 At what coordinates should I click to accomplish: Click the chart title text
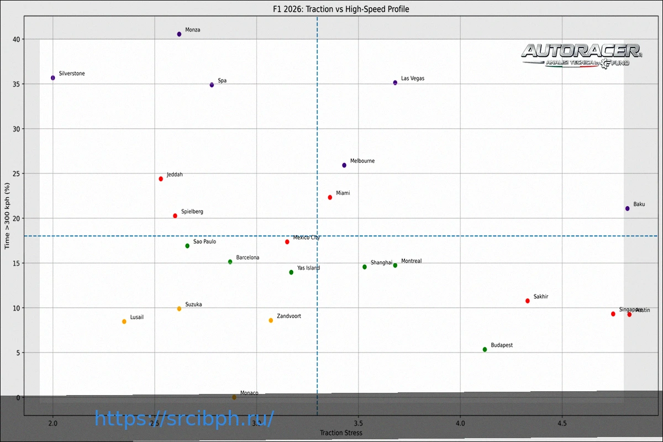coord(340,9)
